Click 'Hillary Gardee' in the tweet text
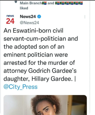The image size is (95, 115). [51, 79]
